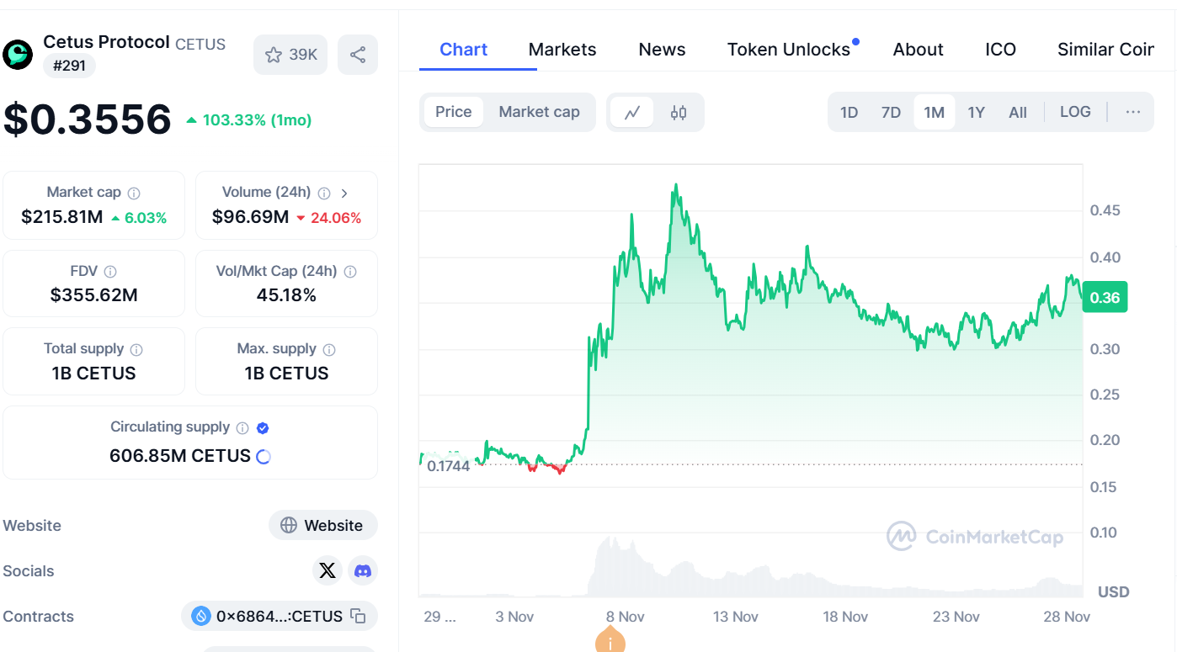Open the share icon button
This screenshot has width=1177, height=652.
[358, 55]
